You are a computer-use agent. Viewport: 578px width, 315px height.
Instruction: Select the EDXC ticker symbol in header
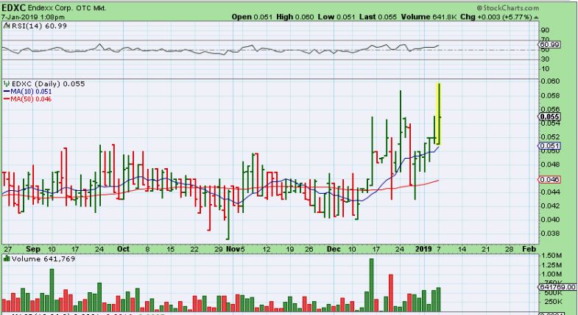point(14,7)
